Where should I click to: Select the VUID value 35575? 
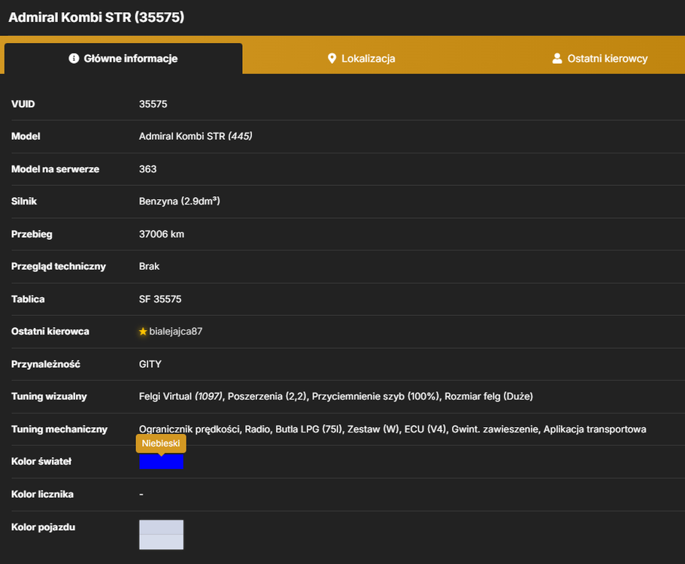pos(153,104)
